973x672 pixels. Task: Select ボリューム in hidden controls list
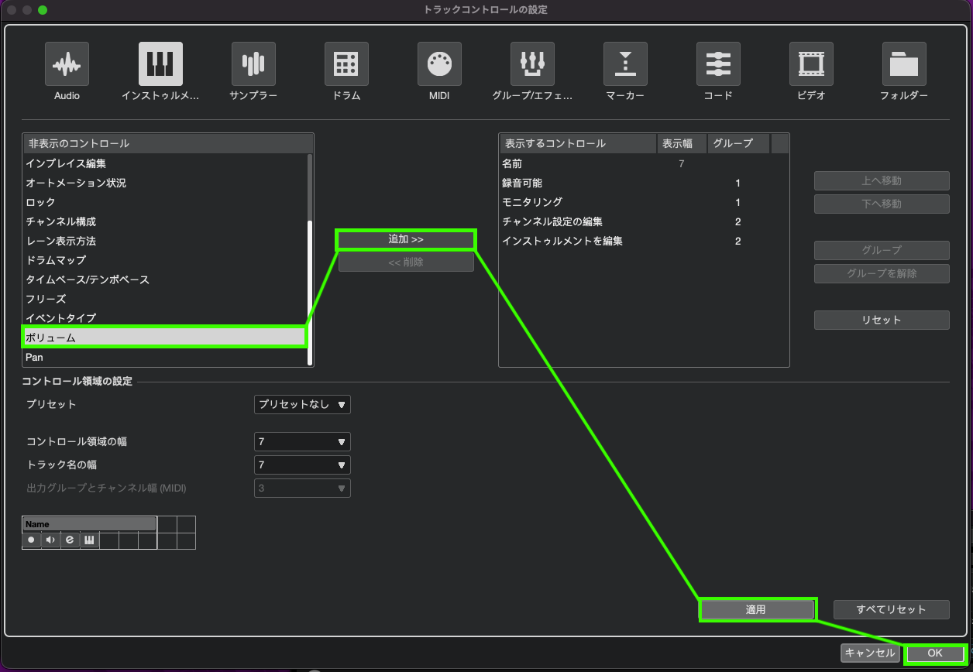tap(164, 338)
